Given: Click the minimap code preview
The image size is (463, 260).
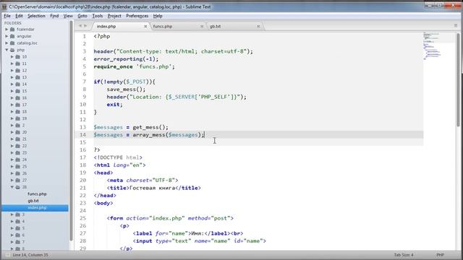Looking at the screenshot, I should 433,45.
